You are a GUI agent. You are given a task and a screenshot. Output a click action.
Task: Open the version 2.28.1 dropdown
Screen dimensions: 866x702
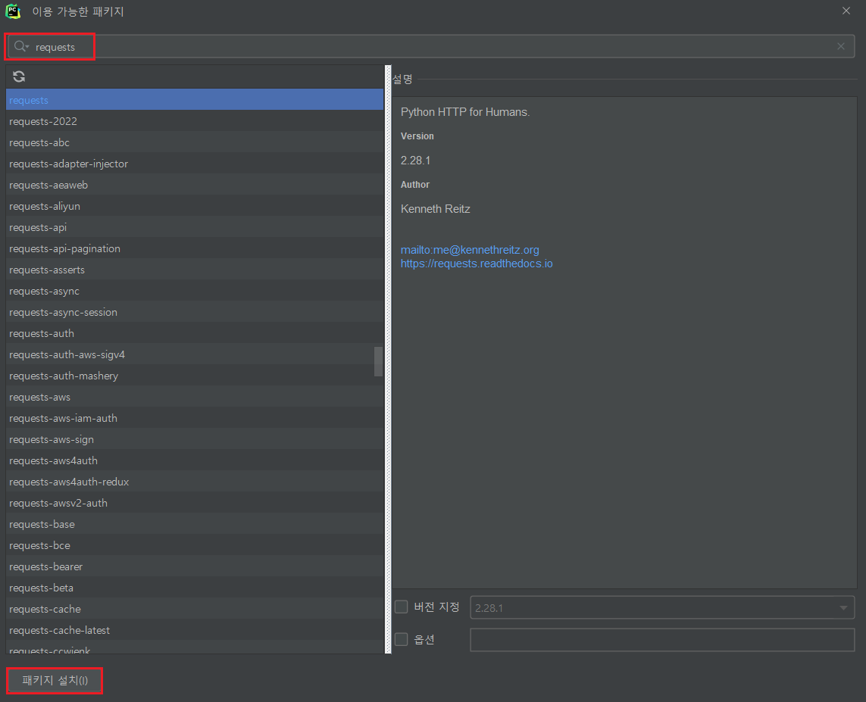tap(662, 607)
